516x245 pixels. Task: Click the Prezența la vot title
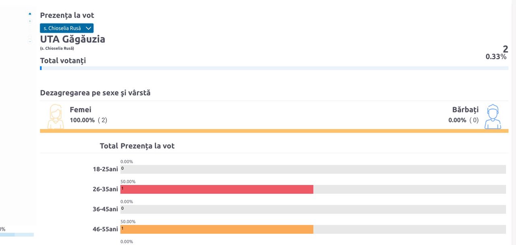pyautogui.click(x=67, y=15)
